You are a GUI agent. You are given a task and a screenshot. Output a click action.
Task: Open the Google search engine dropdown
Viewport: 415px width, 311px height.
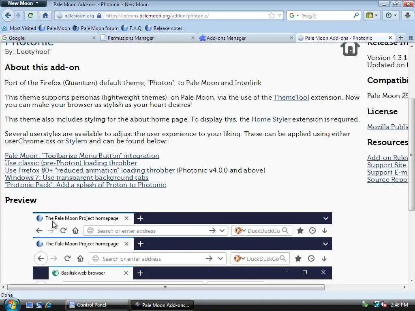pos(294,16)
